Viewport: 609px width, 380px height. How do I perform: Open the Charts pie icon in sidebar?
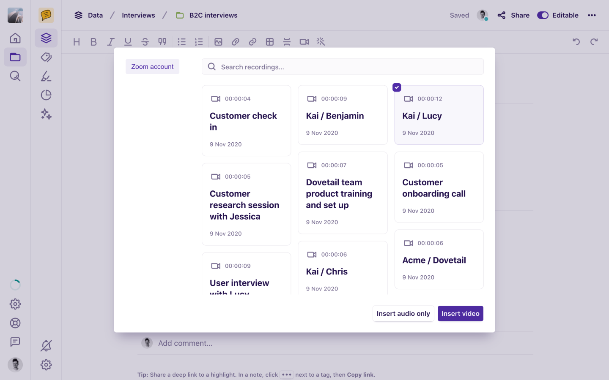(x=46, y=95)
